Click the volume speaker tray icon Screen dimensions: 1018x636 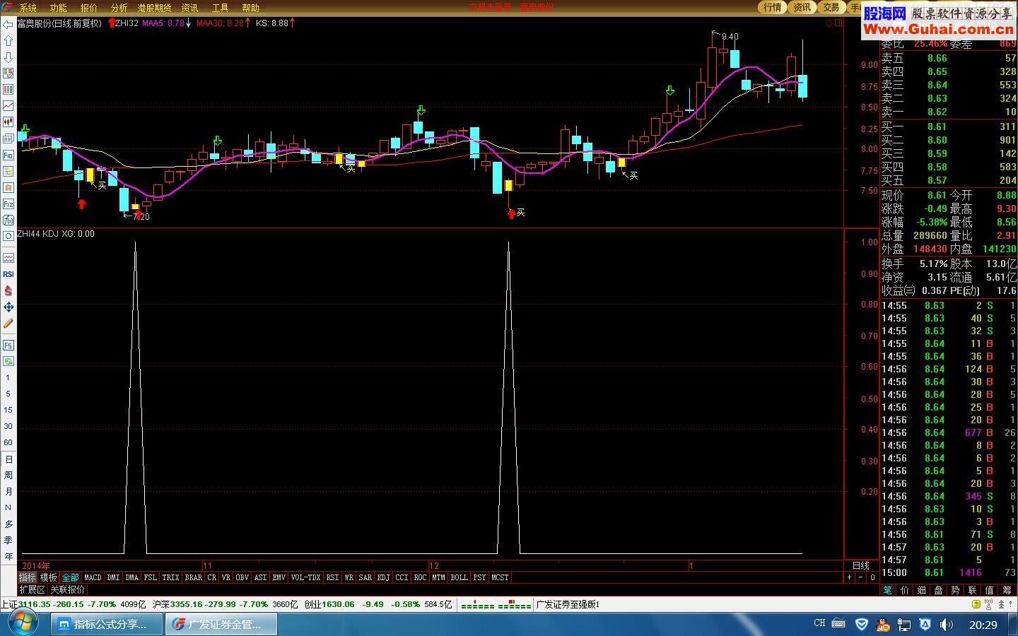(x=947, y=625)
